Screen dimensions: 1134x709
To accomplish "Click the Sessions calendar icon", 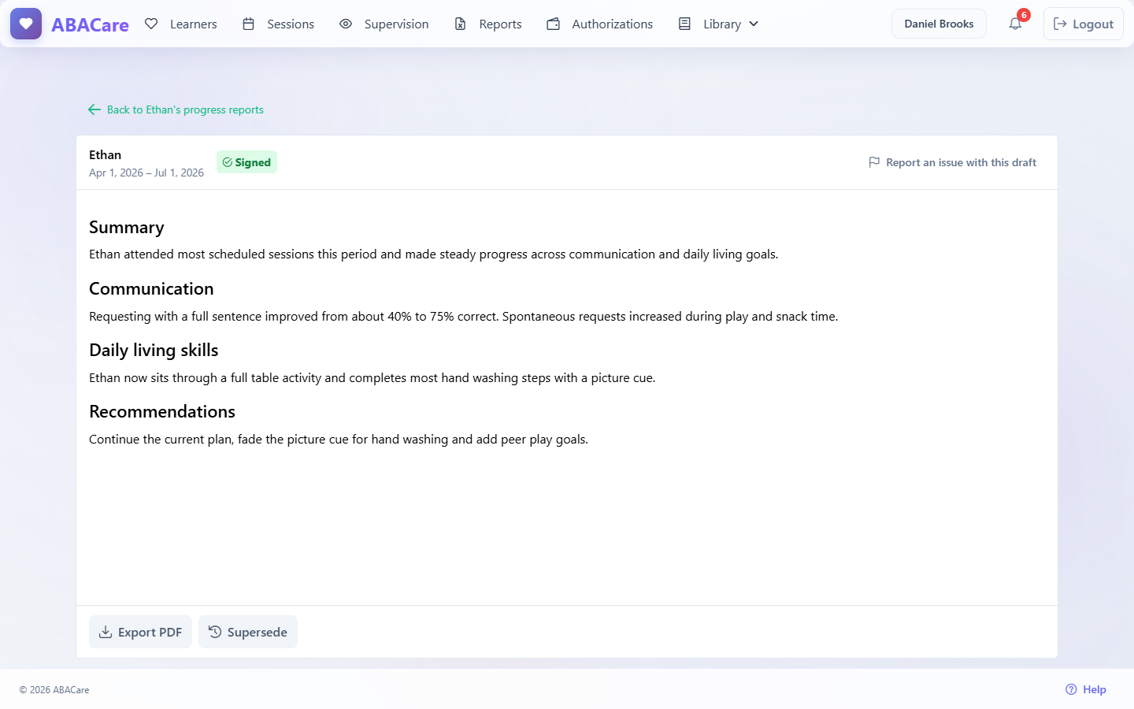I will [x=248, y=24].
